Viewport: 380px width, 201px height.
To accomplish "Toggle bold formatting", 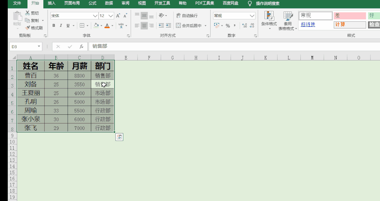I will pos(54,25).
